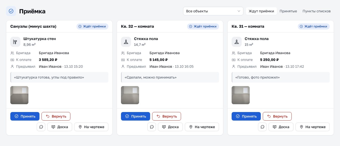Click the Приёмка checkmark icon in header
The image size is (340, 146).
11,11
